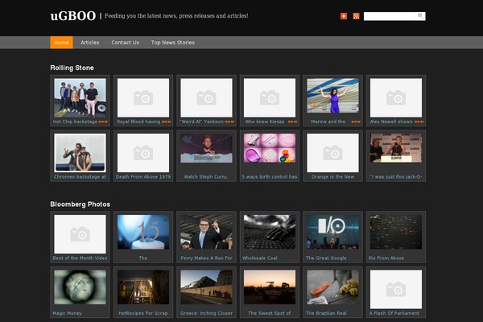Open Royal Blood having placeholder image

[x=143, y=97]
